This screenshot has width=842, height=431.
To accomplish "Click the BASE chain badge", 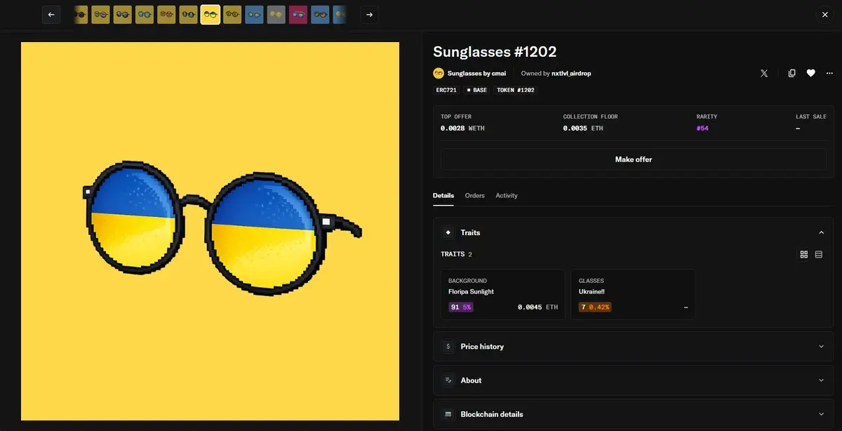I will [x=477, y=90].
